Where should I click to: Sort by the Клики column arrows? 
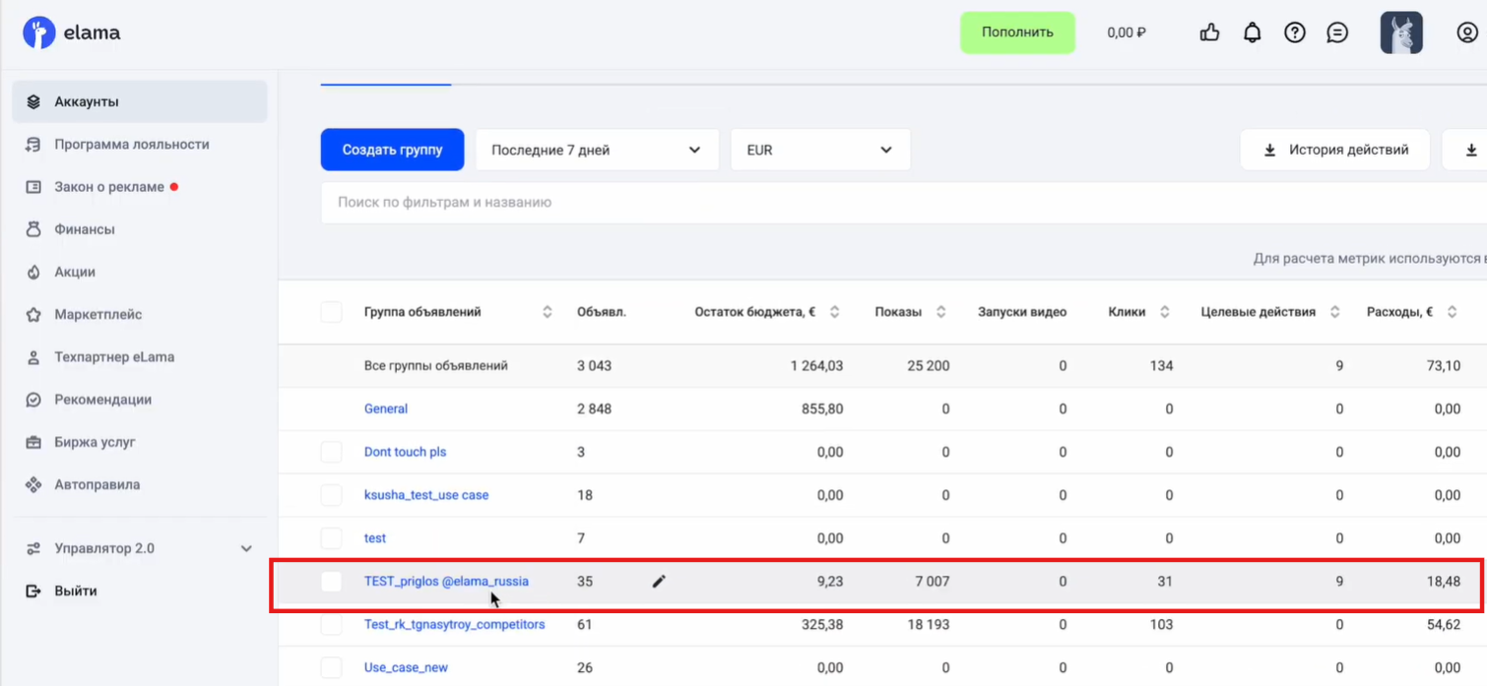(1164, 312)
